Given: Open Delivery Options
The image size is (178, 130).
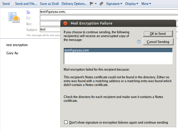Looking at the screenshot, I should pyautogui.click(x=74, y=4).
